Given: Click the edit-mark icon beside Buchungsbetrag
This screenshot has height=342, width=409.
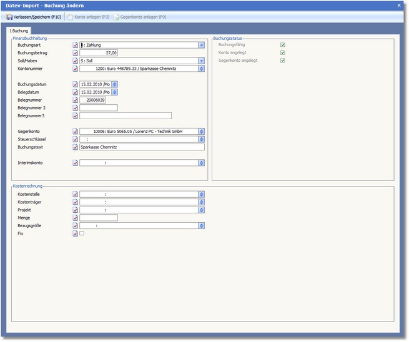Looking at the screenshot, I should pos(76,53).
